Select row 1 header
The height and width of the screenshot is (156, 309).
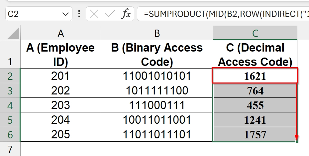coord(10,54)
